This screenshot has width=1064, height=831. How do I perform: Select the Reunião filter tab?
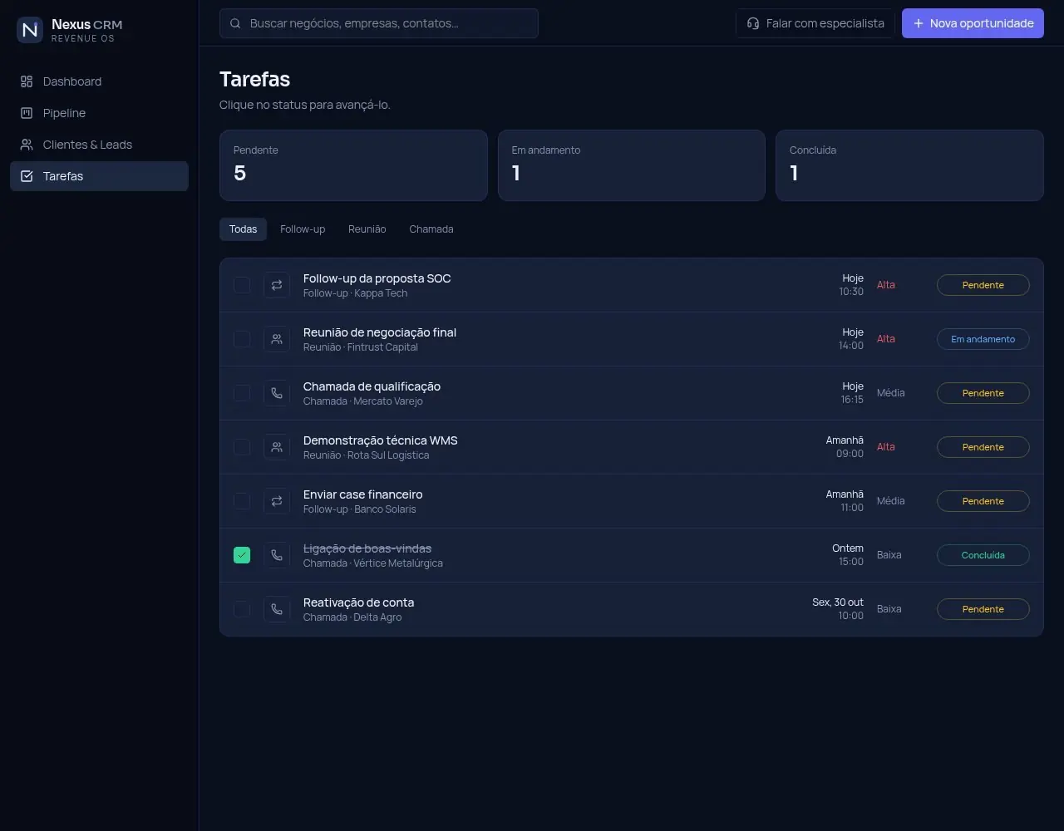click(367, 229)
